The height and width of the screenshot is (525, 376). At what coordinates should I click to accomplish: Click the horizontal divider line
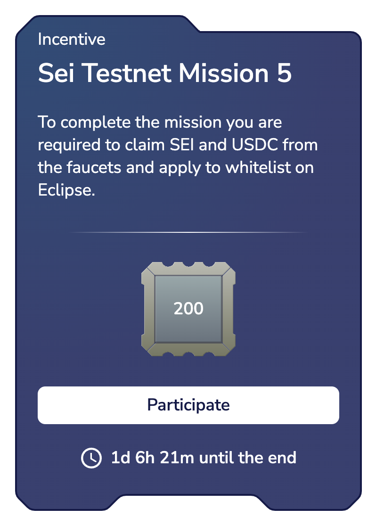(188, 232)
